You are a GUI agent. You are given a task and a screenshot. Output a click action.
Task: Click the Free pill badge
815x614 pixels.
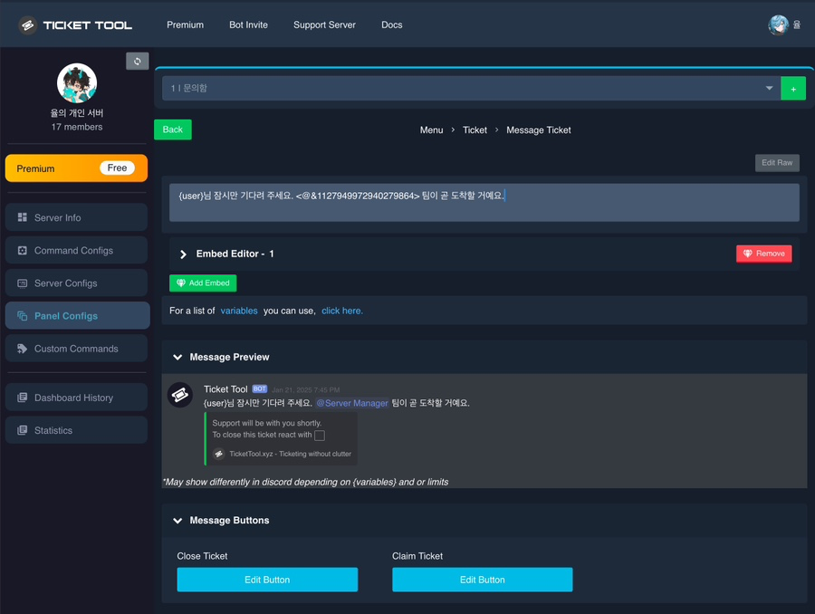[x=117, y=168]
